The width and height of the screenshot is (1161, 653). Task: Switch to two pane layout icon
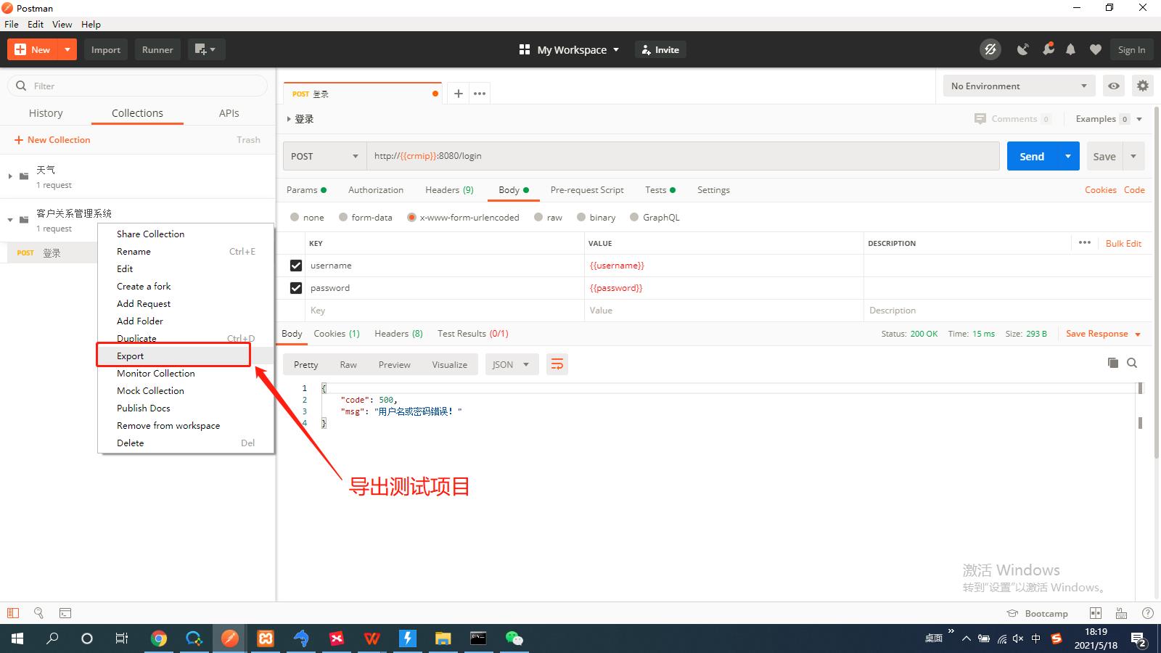click(1096, 613)
